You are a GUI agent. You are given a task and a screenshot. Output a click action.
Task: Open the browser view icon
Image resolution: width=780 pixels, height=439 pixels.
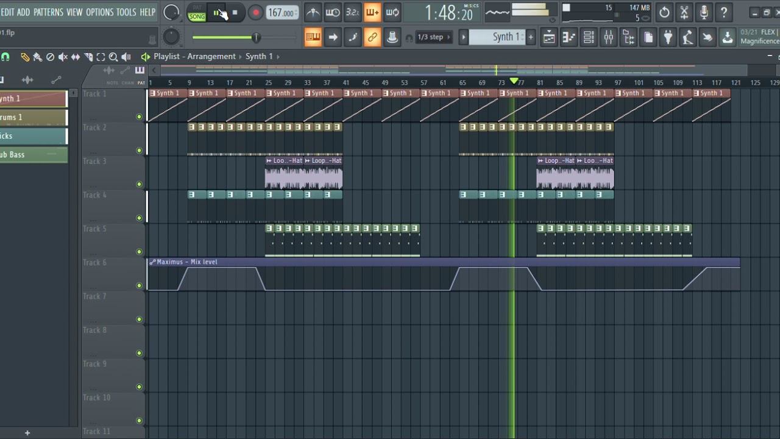point(628,37)
